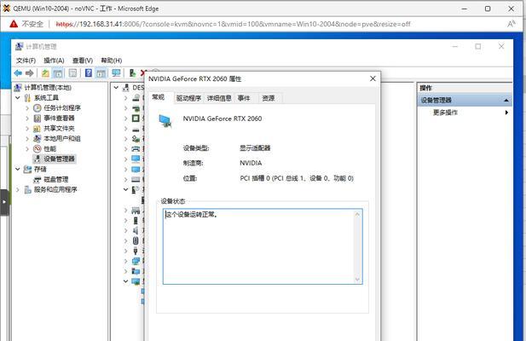Switch to the 常规 tab
This screenshot has height=341, width=526.
[x=159, y=97]
